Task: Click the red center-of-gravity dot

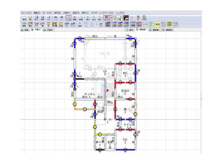Action: tap(108, 90)
